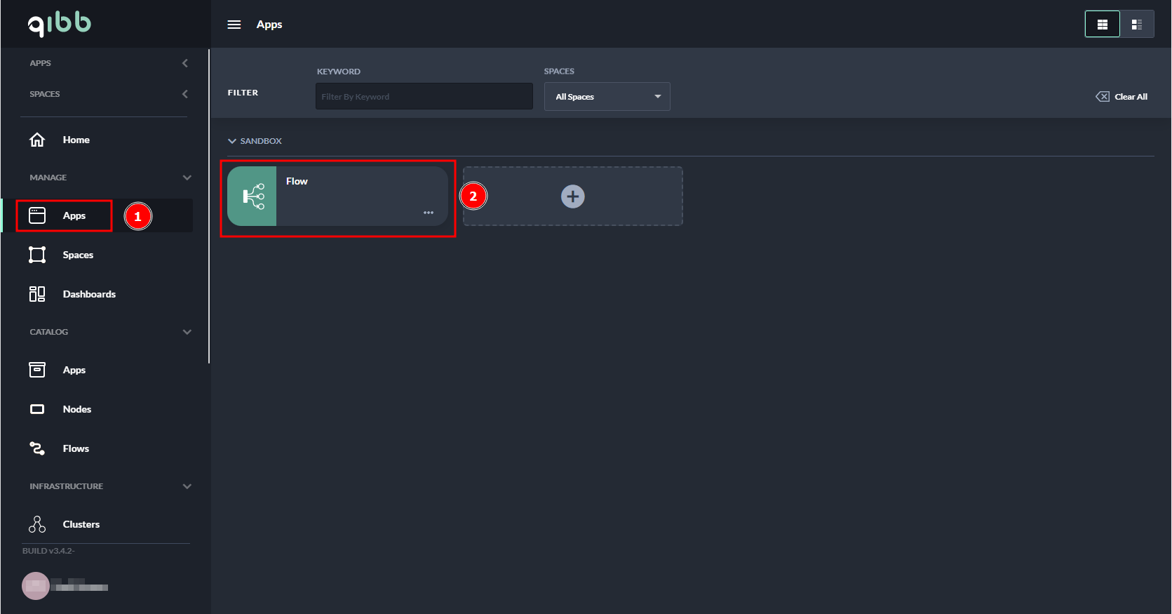1172x614 pixels.
Task: Open the Flow app options ellipsis
Action: pyautogui.click(x=429, y=213)
